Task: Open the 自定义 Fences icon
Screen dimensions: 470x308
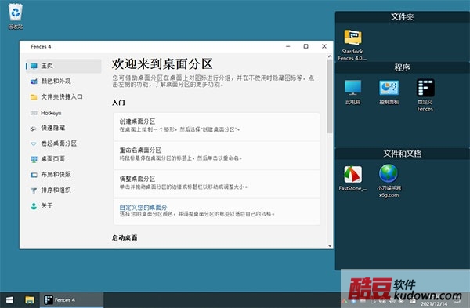Action: click(425, 96)
